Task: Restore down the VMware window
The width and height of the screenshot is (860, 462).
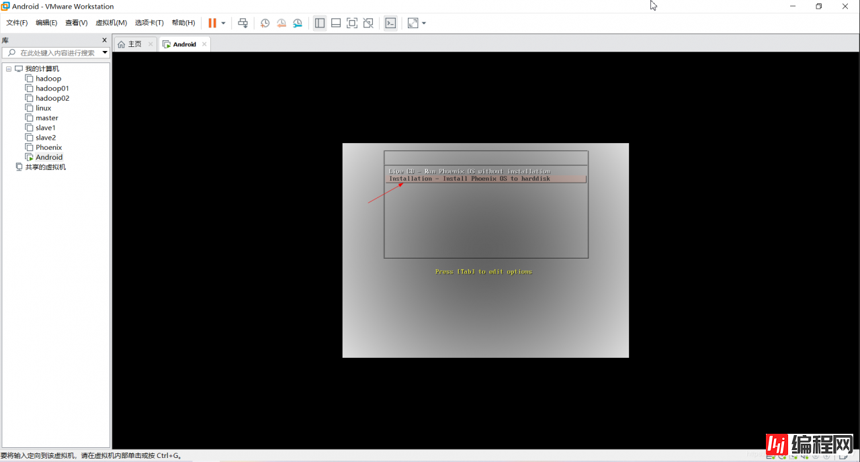Action: point(819,6)
